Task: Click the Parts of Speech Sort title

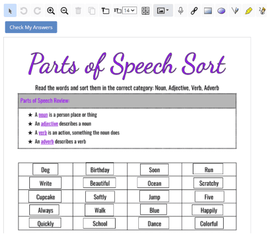Action: pos(127,66)
